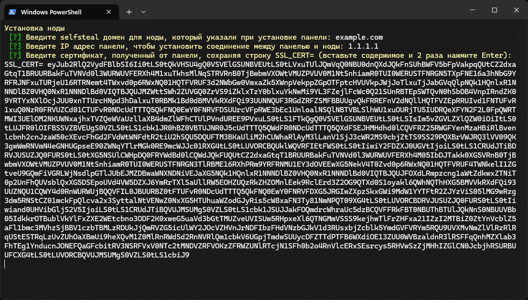The image size is (528, 300).
Task: Open a new terminal tab
Action: [129, 12]
